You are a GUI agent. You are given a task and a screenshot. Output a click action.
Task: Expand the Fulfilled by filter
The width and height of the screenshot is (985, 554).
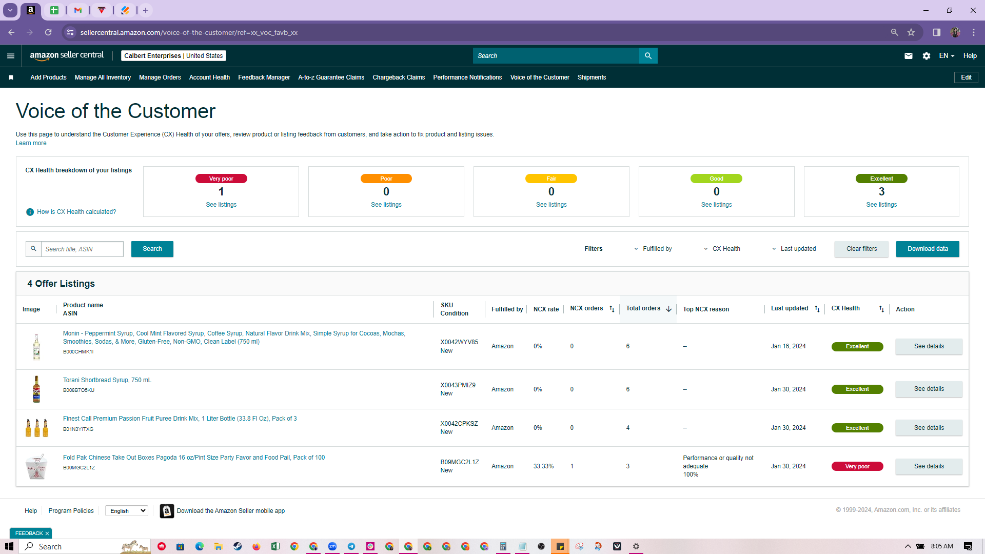point(653,249)
